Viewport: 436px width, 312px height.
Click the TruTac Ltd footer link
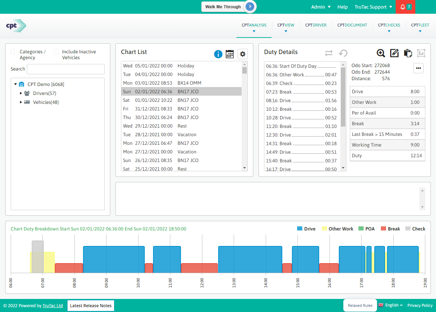52,305
